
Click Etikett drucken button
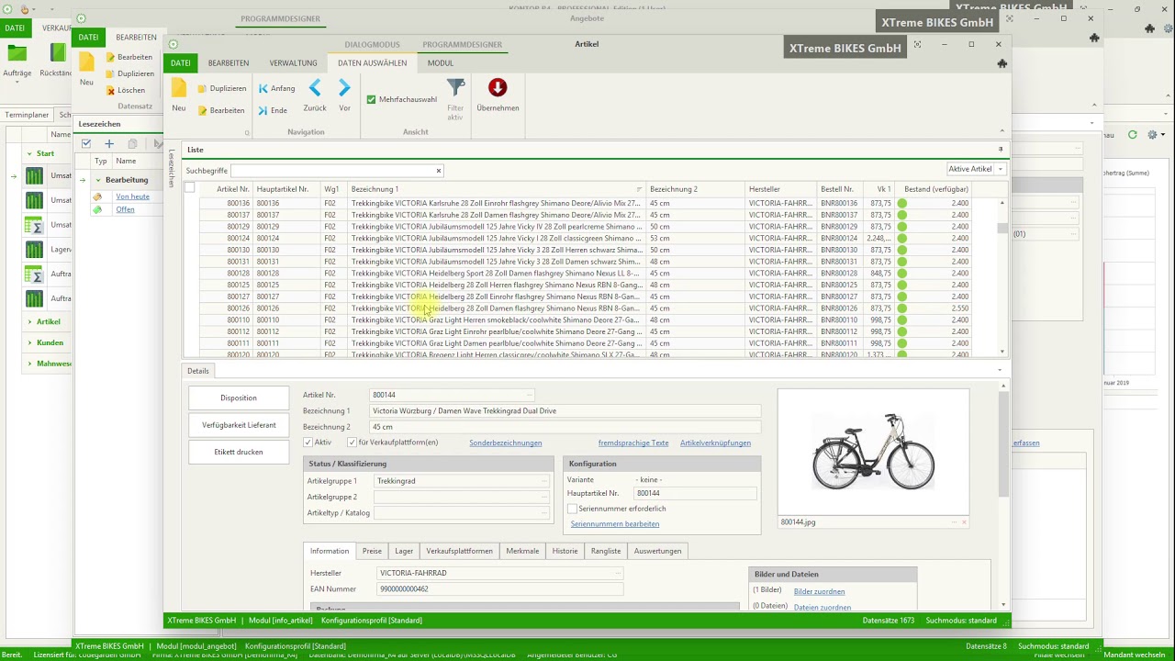(239, 452)
